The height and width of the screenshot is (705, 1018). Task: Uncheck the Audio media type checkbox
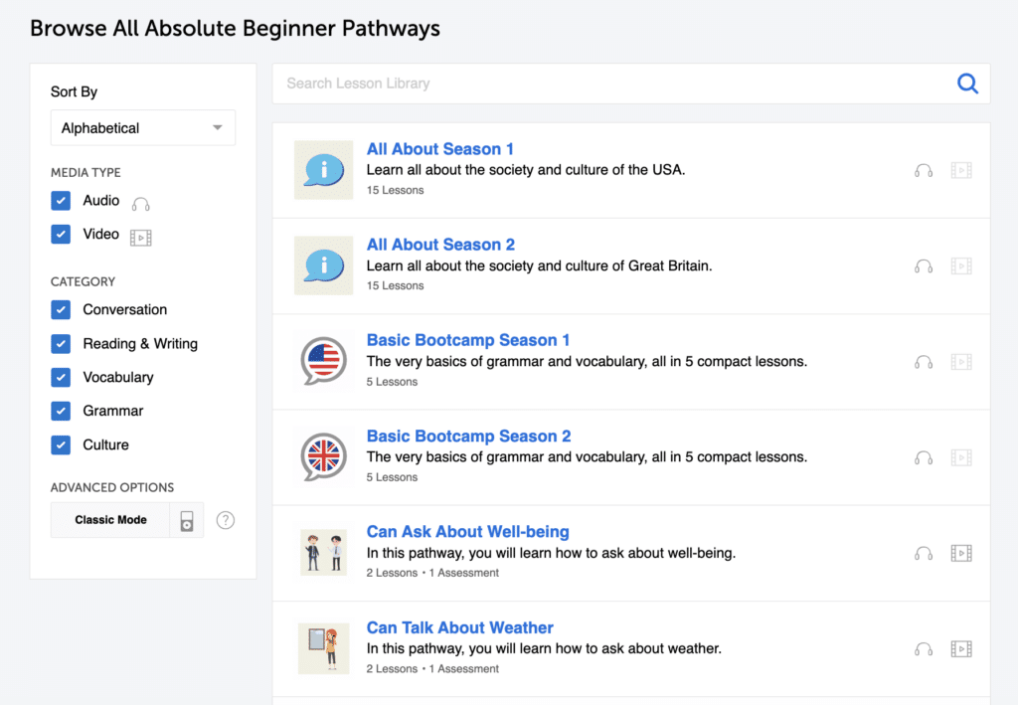tap(62, 201)
